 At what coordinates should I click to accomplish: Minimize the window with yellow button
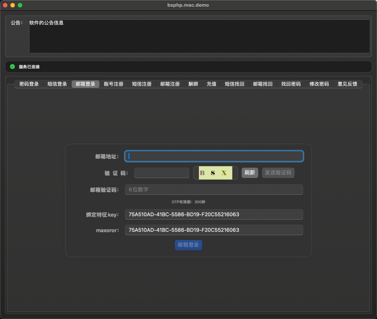pos(13,5)
